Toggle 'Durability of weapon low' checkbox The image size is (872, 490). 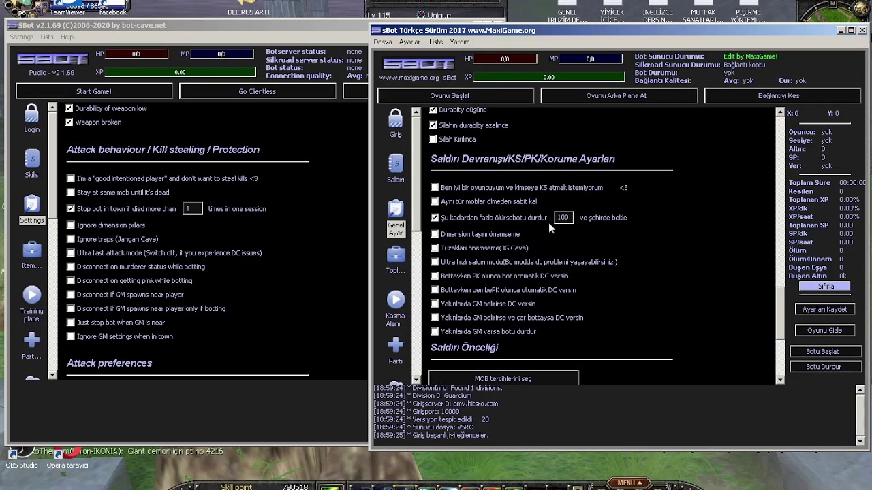click(x=69, y=108)
